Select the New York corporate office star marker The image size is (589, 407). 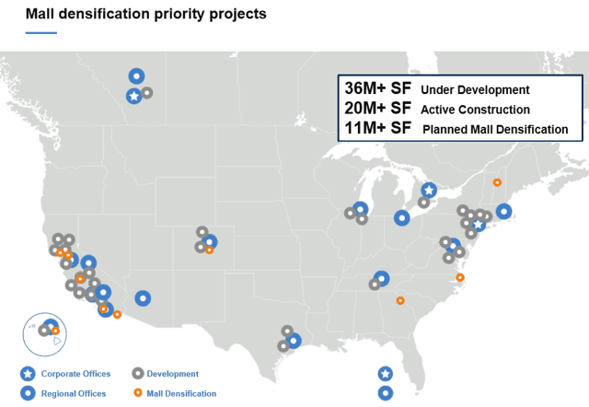pos(478,225)
